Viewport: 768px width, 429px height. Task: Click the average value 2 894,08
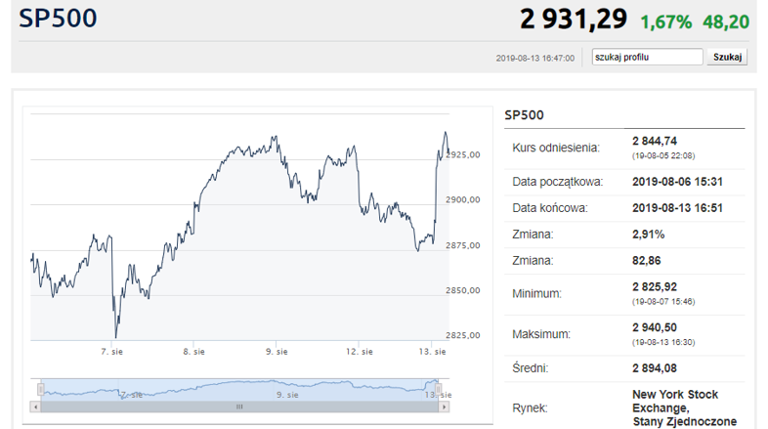[x=655, y=368]
